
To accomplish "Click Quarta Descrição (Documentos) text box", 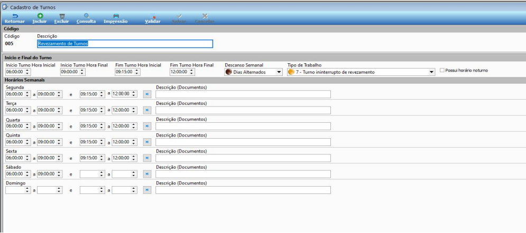I will click(243, 126).
